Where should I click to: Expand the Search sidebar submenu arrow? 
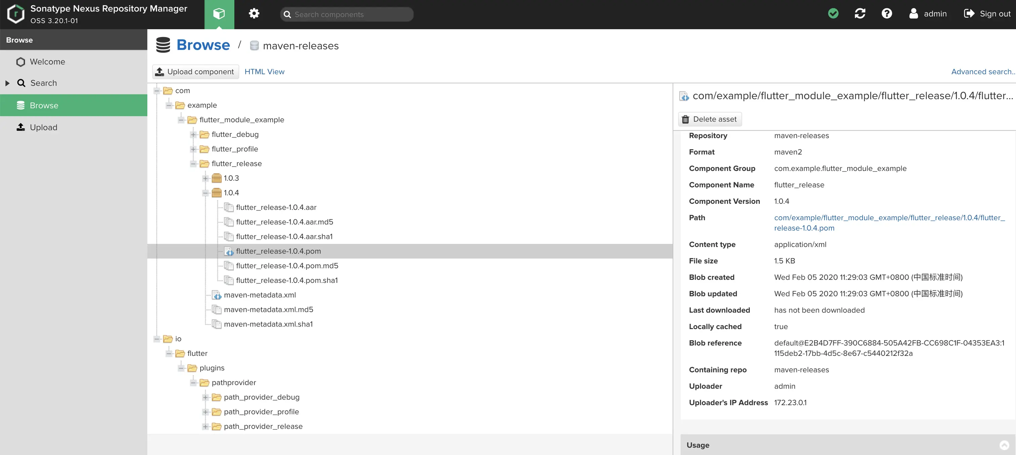click(x=7, y=83)
